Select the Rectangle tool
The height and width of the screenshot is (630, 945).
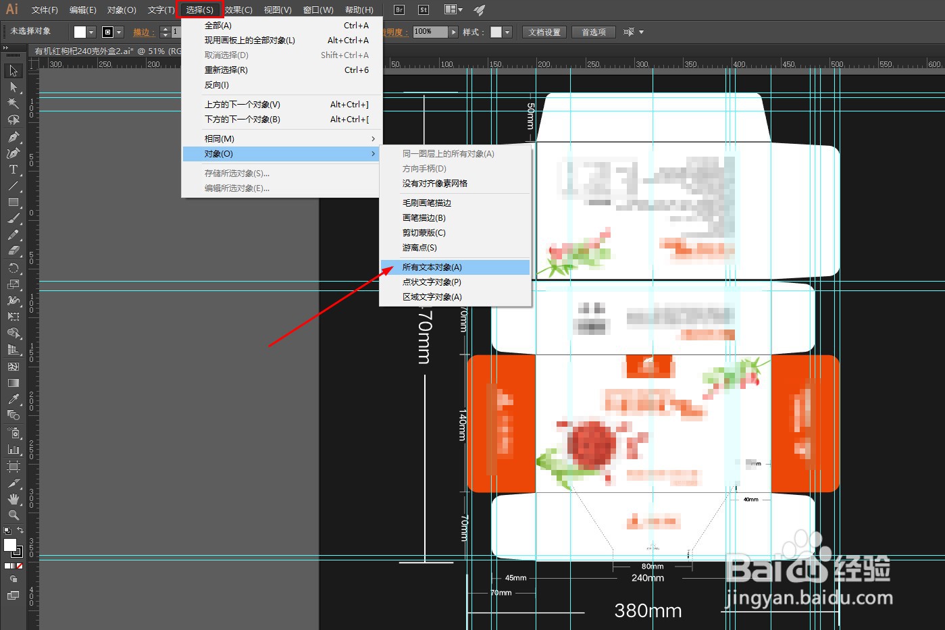14,202
